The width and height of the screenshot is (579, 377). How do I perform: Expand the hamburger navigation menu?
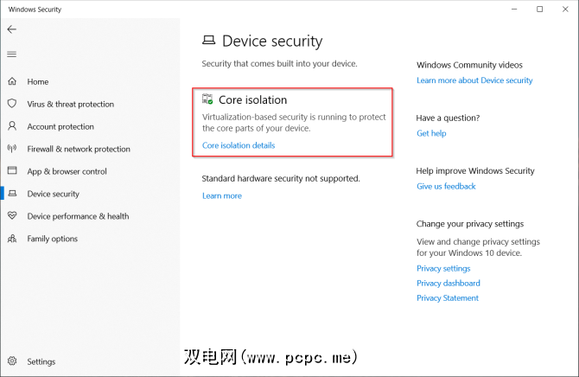[x=11, y=54]
